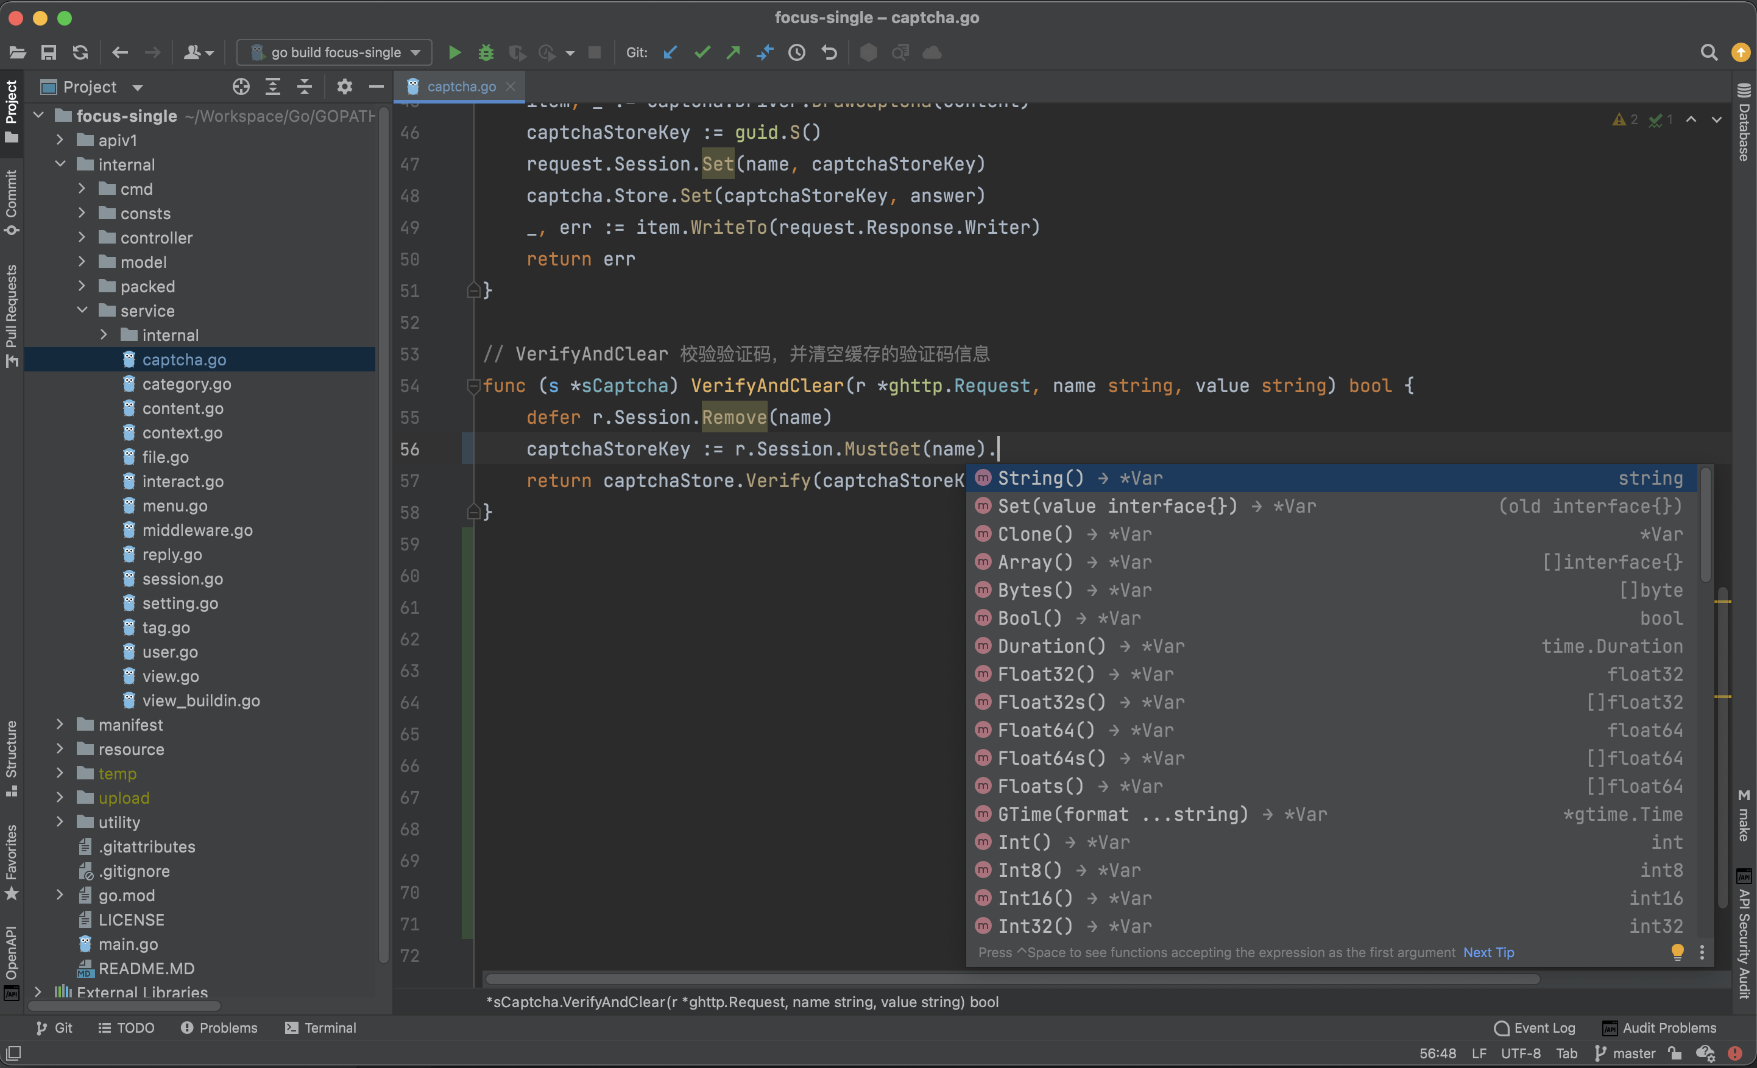Screen dimensions: 1757x1068
Task: Stop the running application
Action: 595,52
